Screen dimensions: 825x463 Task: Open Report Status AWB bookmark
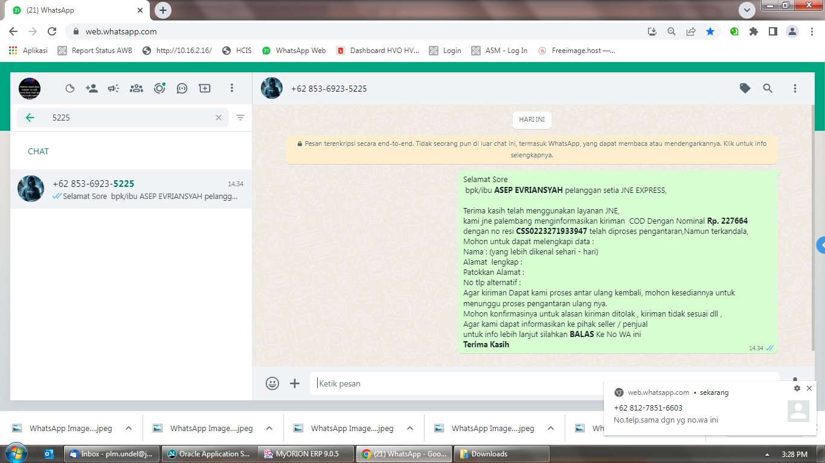point(95,51)
